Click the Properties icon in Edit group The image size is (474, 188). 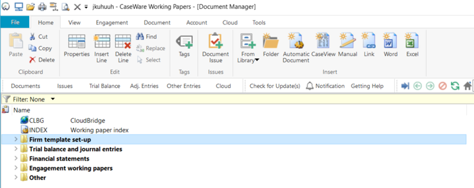(77, 41)
